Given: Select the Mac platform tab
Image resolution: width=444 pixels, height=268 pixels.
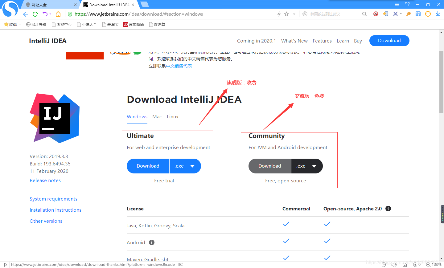Looking at the screenshot, I should (157, 117).
